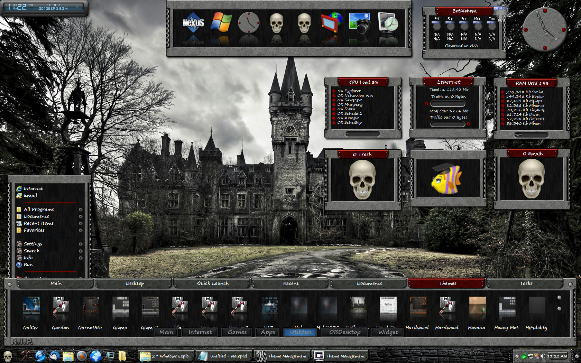581x363 pixels.
Task: Click the OBDesktop button
Action: click(x=345, y=332)
